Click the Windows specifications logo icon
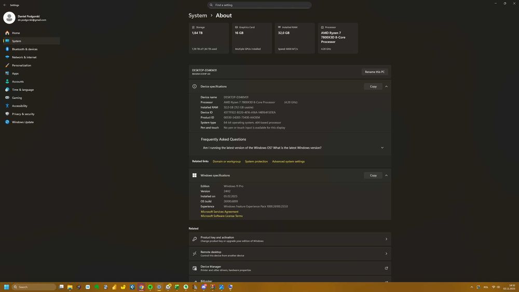Screen dimensions: 519x292 tap(194, 176)
